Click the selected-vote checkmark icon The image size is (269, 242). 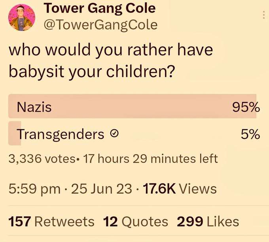pos(114,134)
